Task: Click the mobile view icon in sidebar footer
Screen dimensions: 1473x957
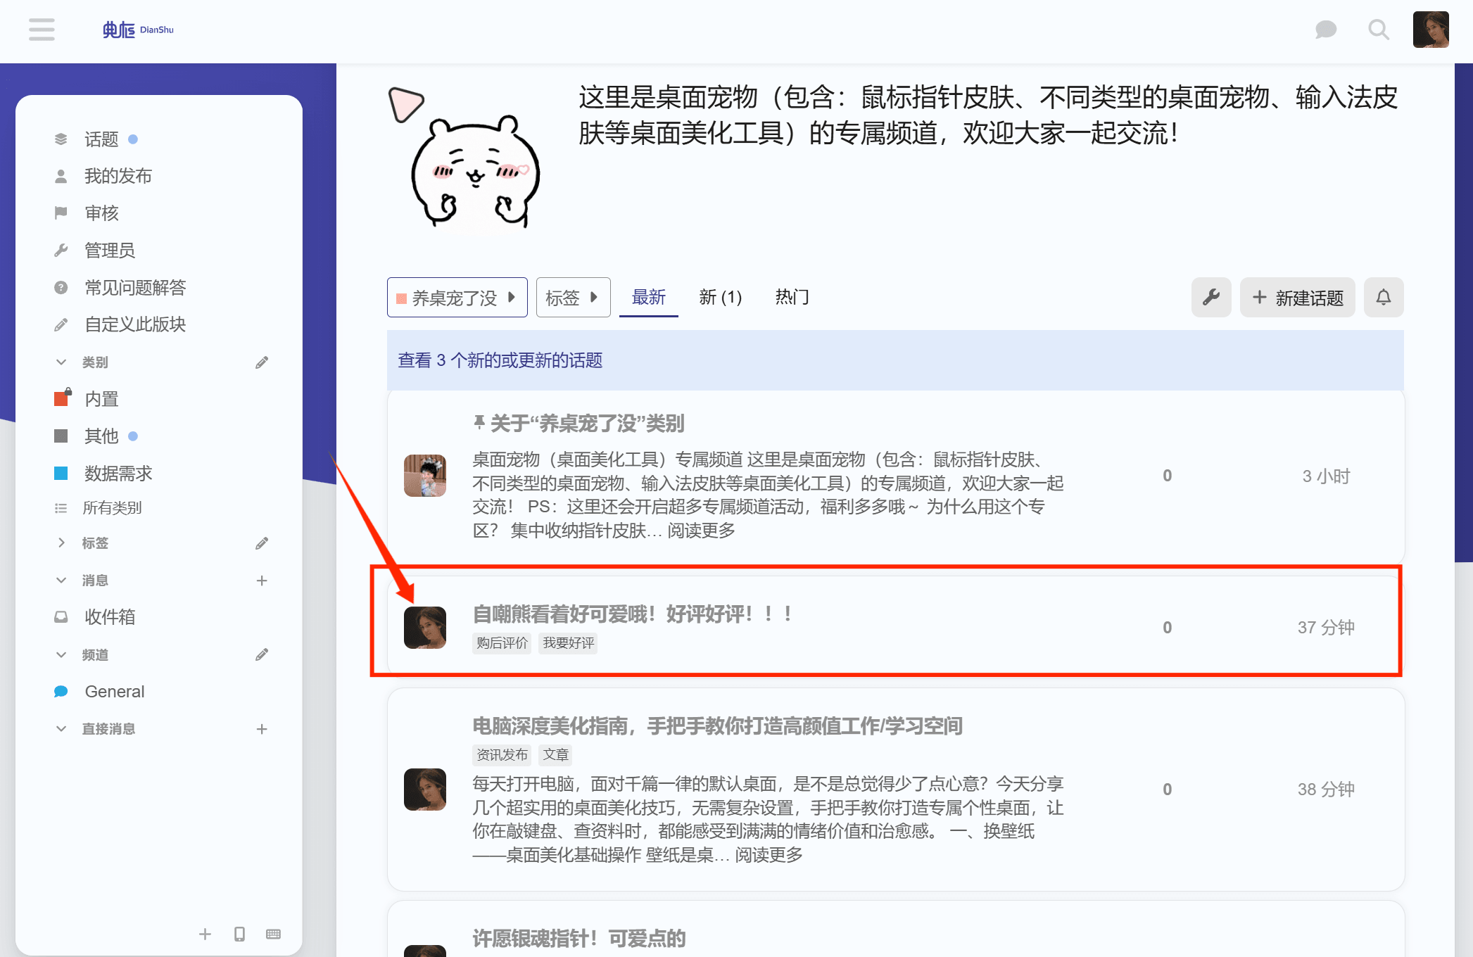Action: click(x=239, y=934)
